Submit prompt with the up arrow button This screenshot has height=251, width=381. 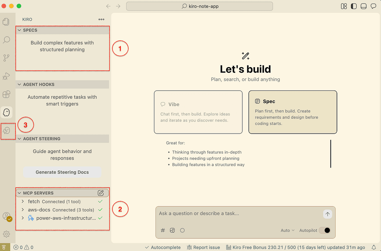click(327, 214)
